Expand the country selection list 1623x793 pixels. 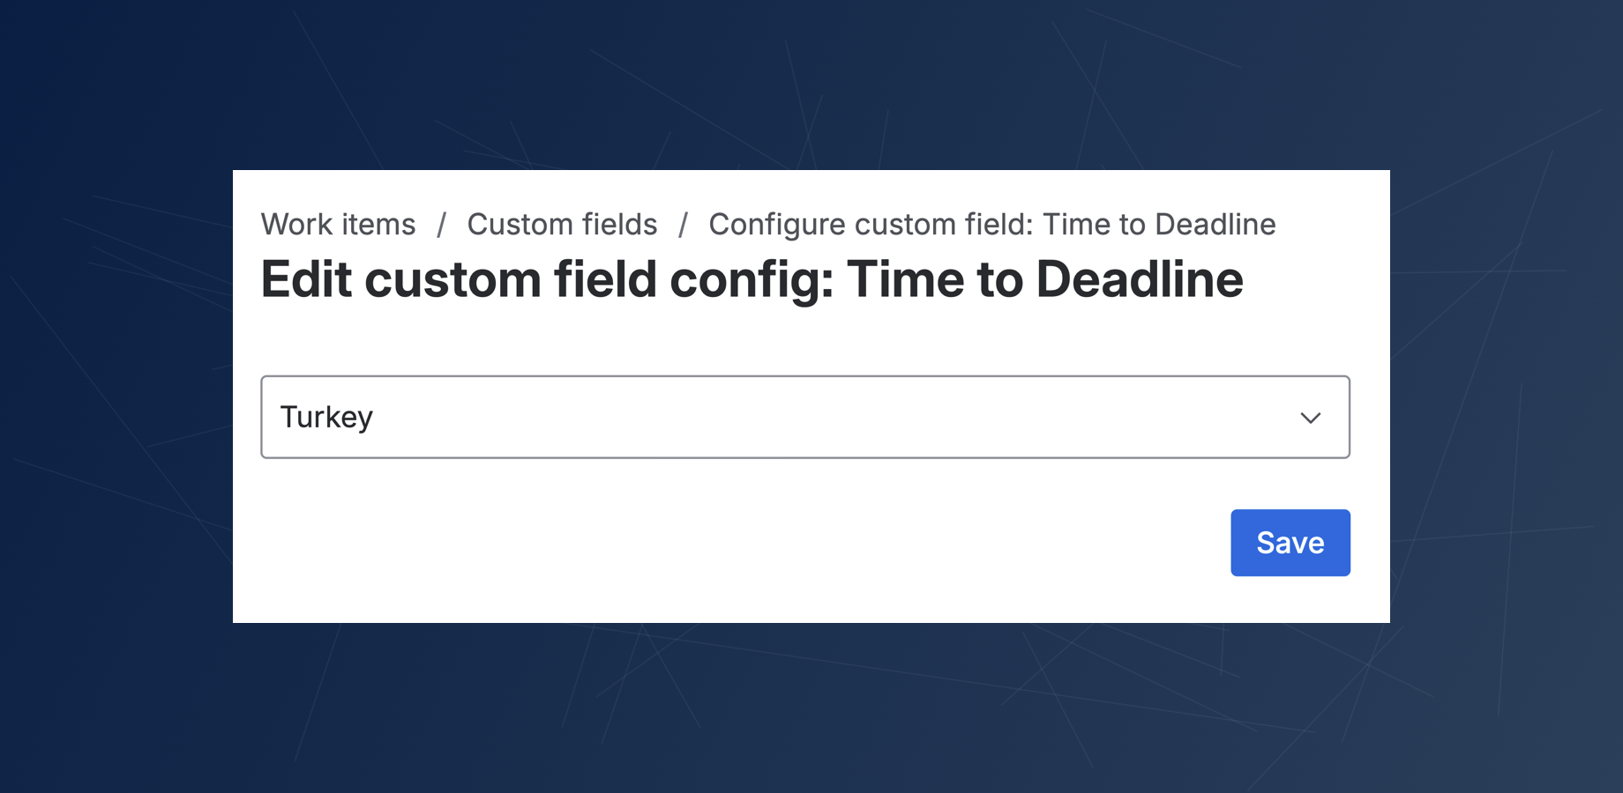click(804, 417)
